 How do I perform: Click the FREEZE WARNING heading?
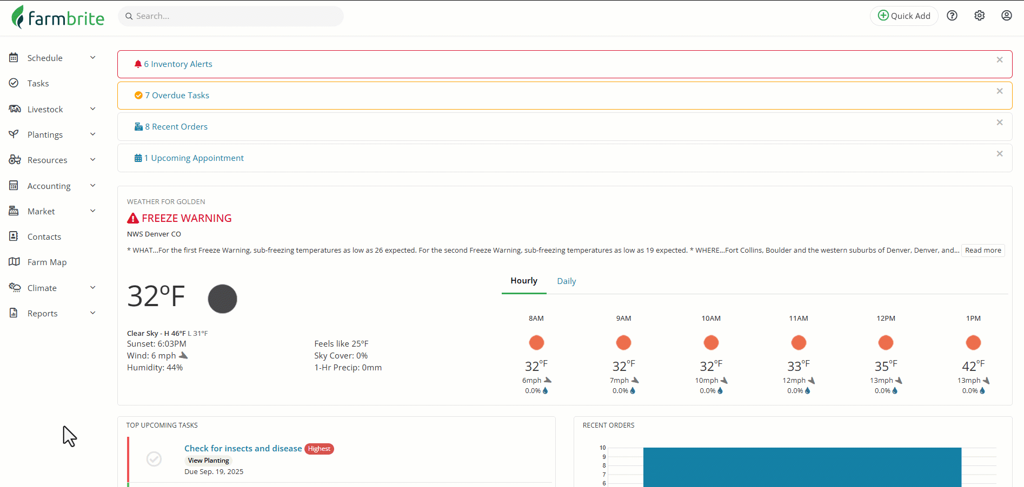click(x=187, y=218)
